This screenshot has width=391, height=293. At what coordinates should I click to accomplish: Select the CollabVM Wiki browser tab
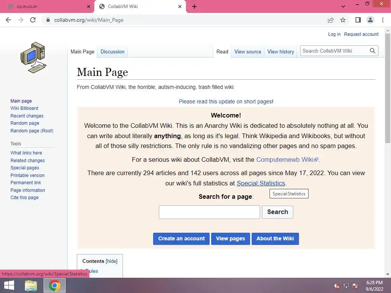click(140, 6)
